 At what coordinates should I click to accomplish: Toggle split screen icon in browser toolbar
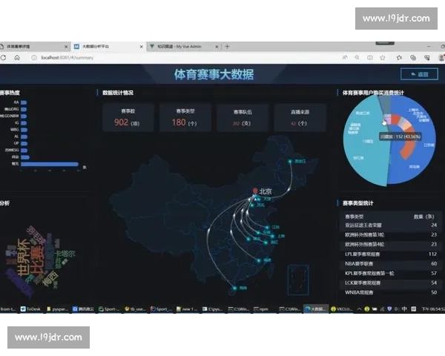[x=370, y=58]
